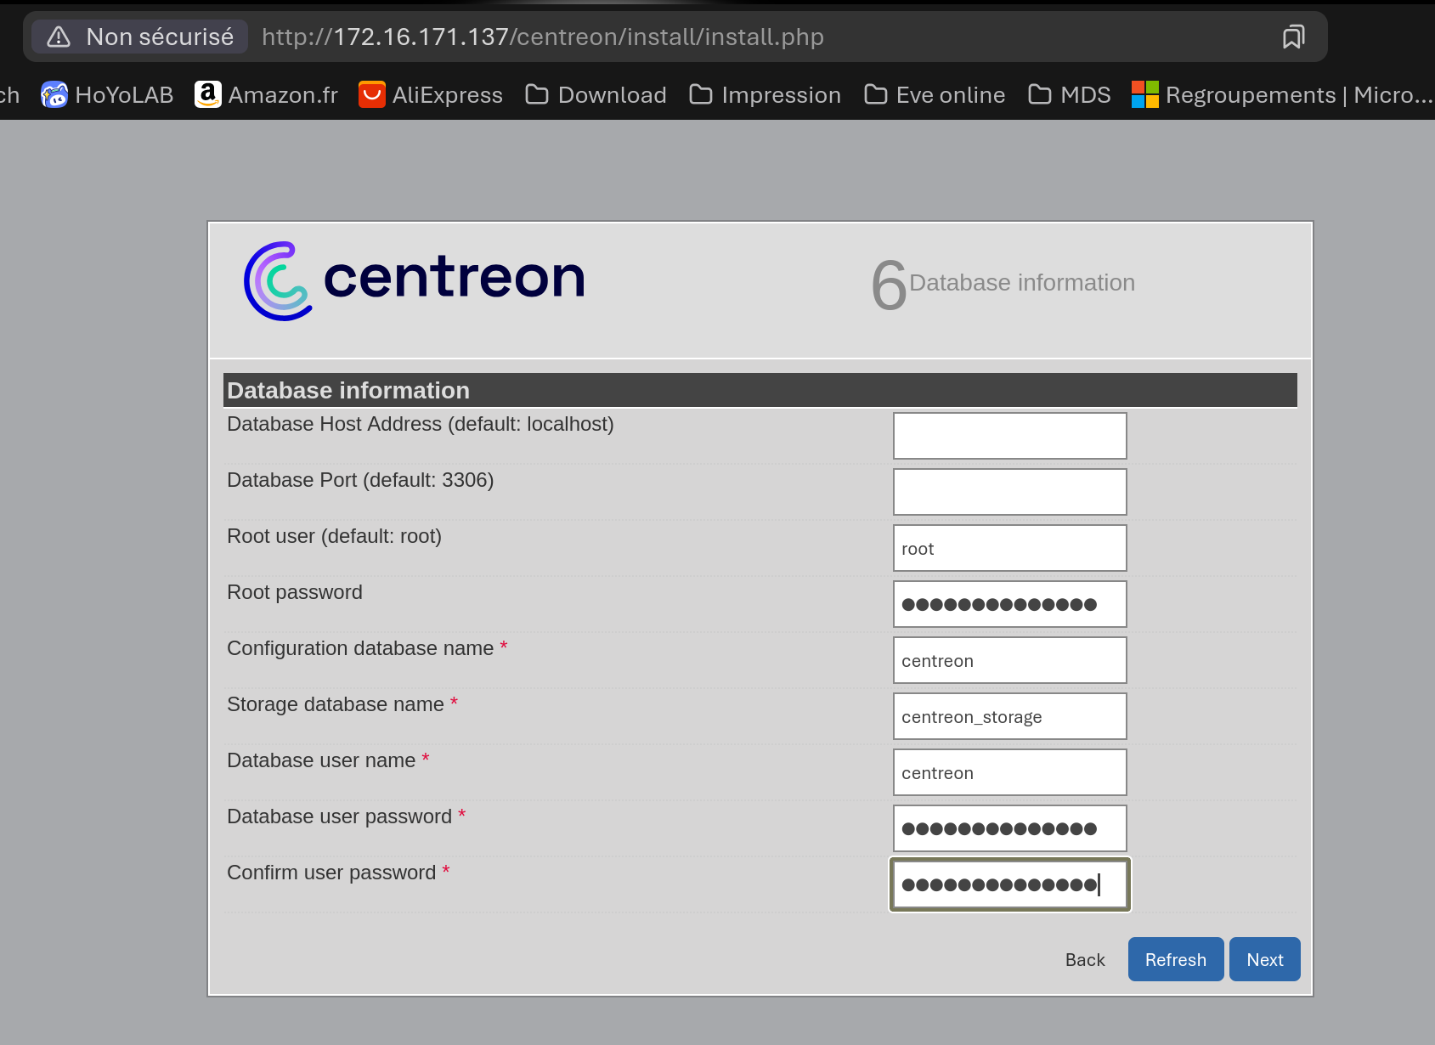Open the Eve online bookmark folder

(x=934, y=94)
